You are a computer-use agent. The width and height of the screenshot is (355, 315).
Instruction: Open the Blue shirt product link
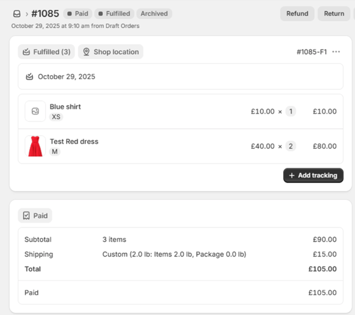click(65, 107)
